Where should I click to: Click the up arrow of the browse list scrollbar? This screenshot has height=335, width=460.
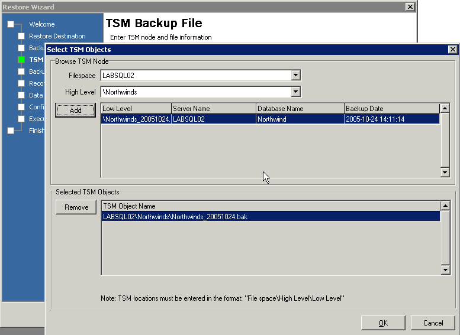[x=445, y=109]
